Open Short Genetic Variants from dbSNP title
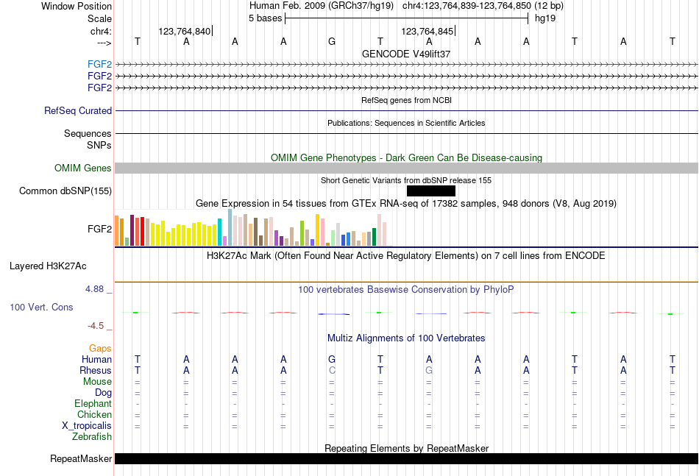The height and width of the screenshot is (476, 699). (x=406, y=180)
